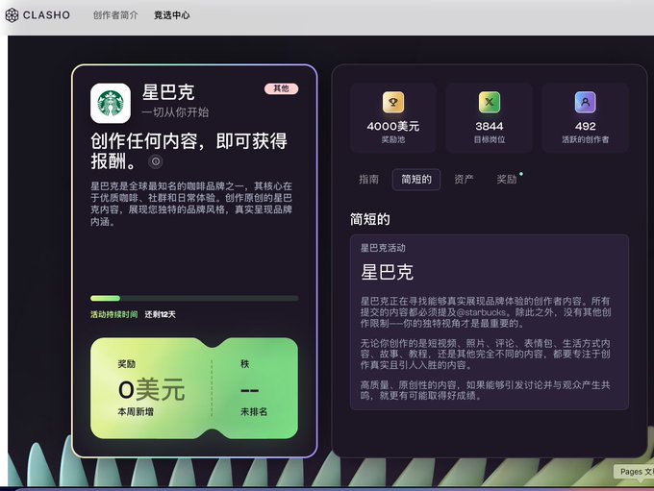Click the 奖励池 label under 4000美元
654x491 pixels.
click(x=393, y=139)
